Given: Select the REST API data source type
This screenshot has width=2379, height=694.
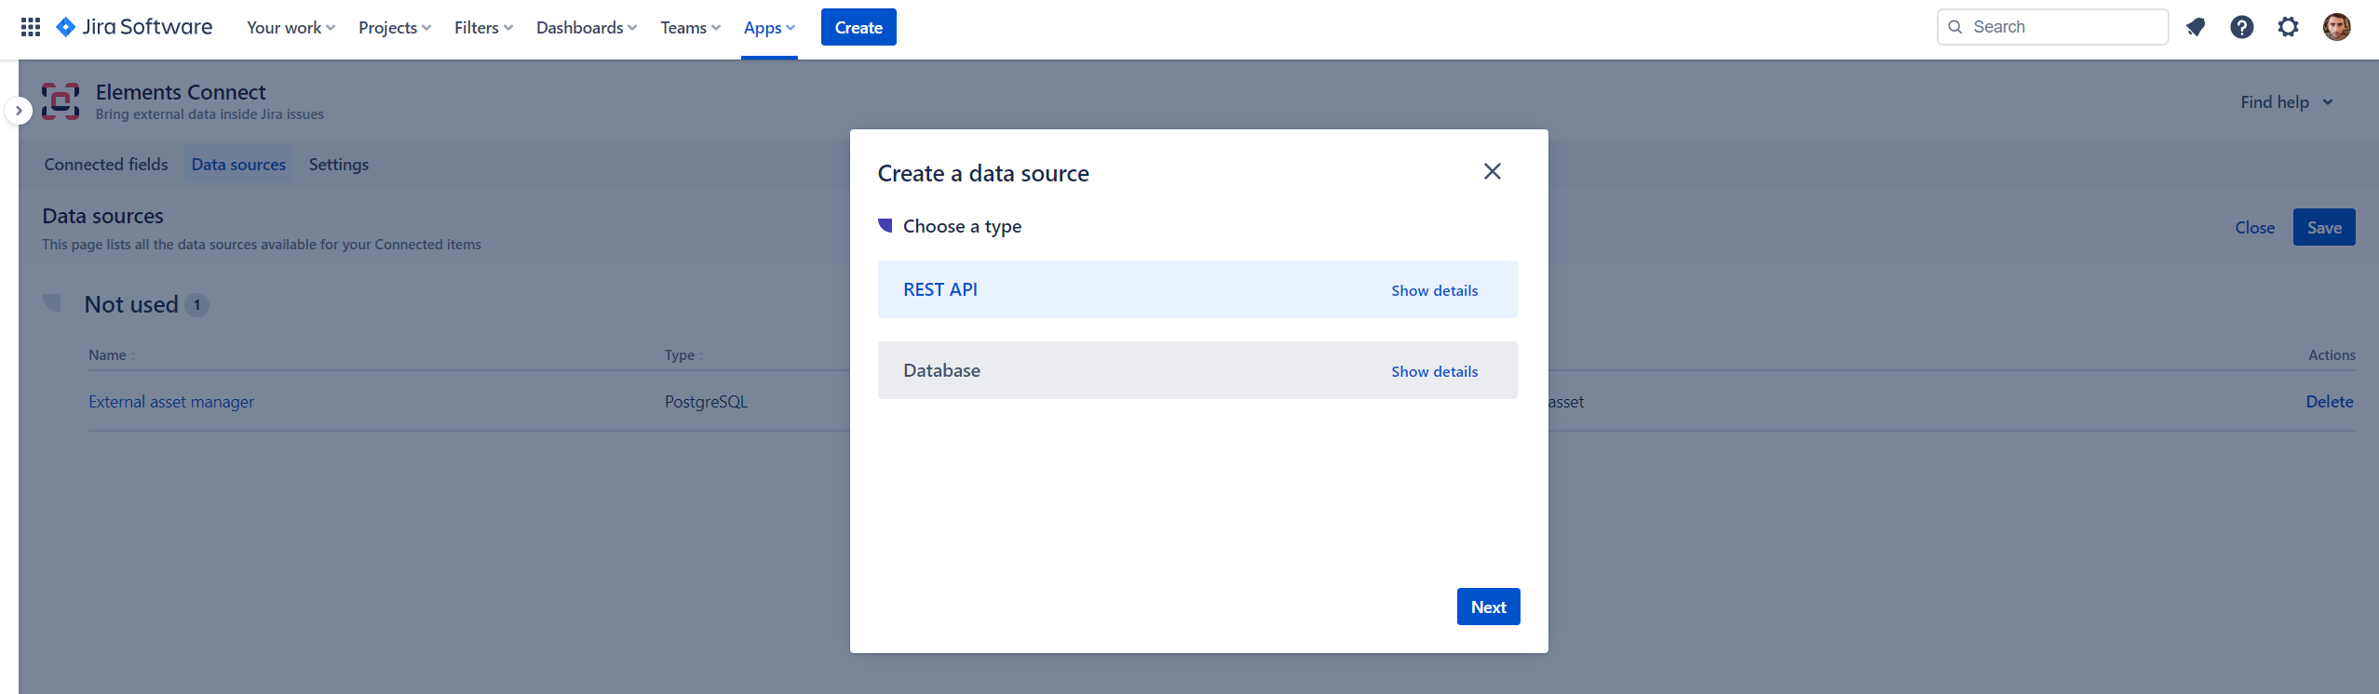Looking at the screenshot, I should (x=940, y=289).
